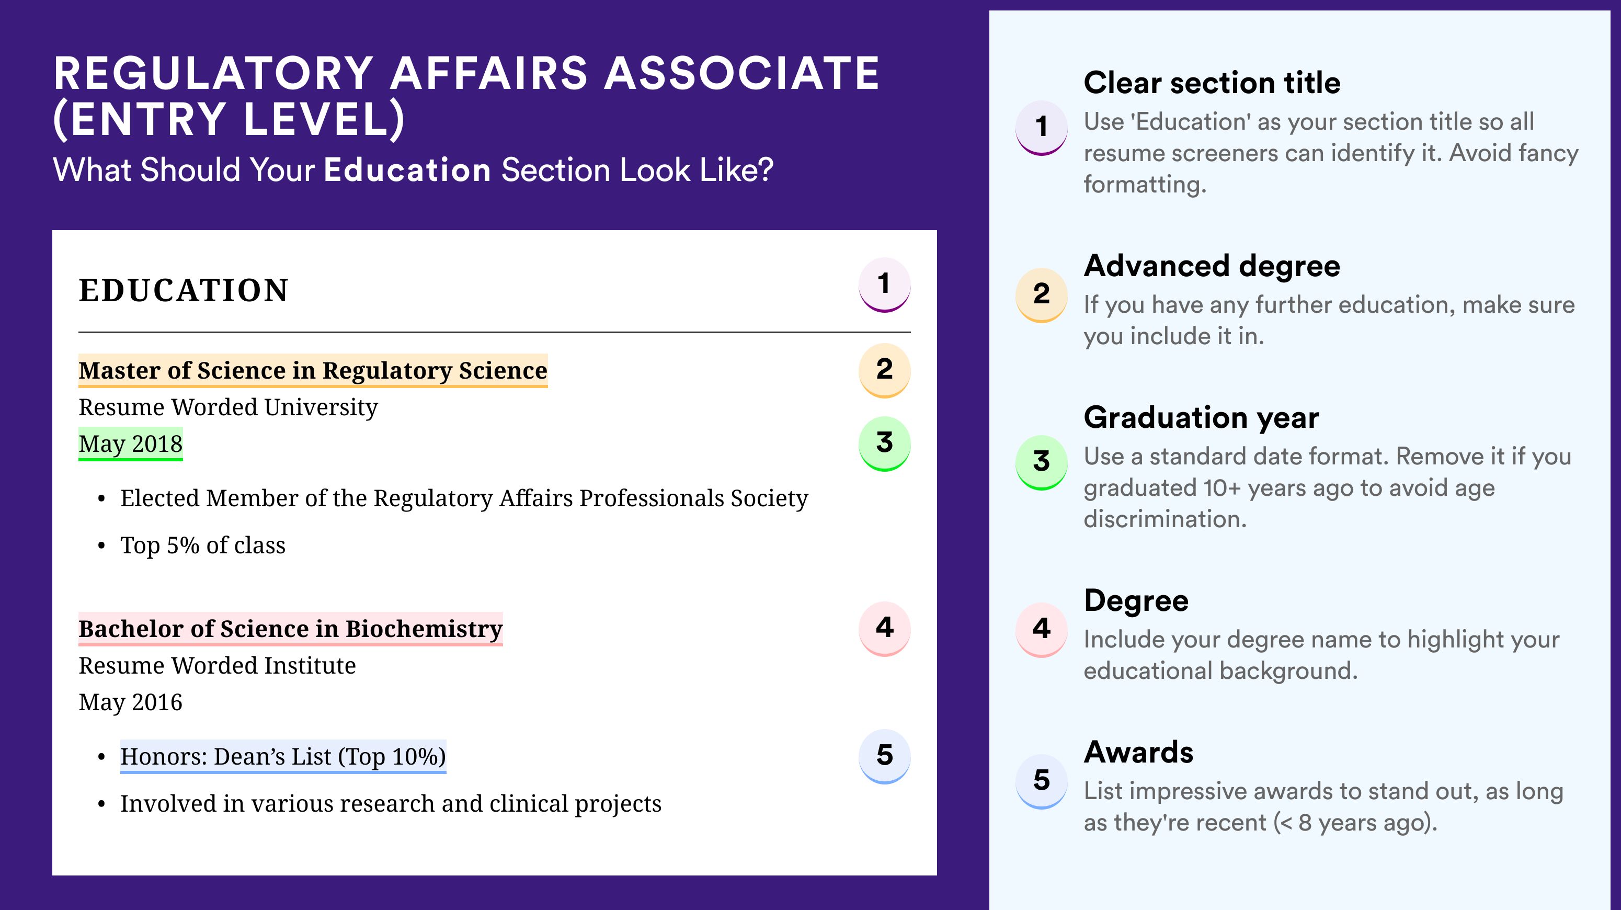
Task: Click blue badge 5 beside Dean's List honors
Action: tap(884, 756)
